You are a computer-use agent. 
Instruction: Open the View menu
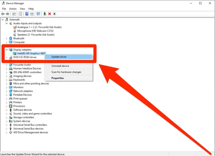click(22, 9)
